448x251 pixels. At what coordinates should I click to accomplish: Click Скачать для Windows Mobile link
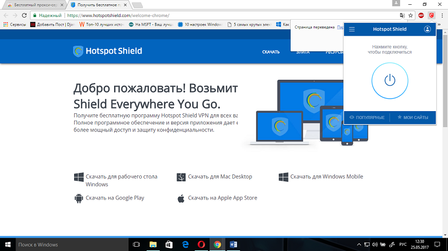326,177
